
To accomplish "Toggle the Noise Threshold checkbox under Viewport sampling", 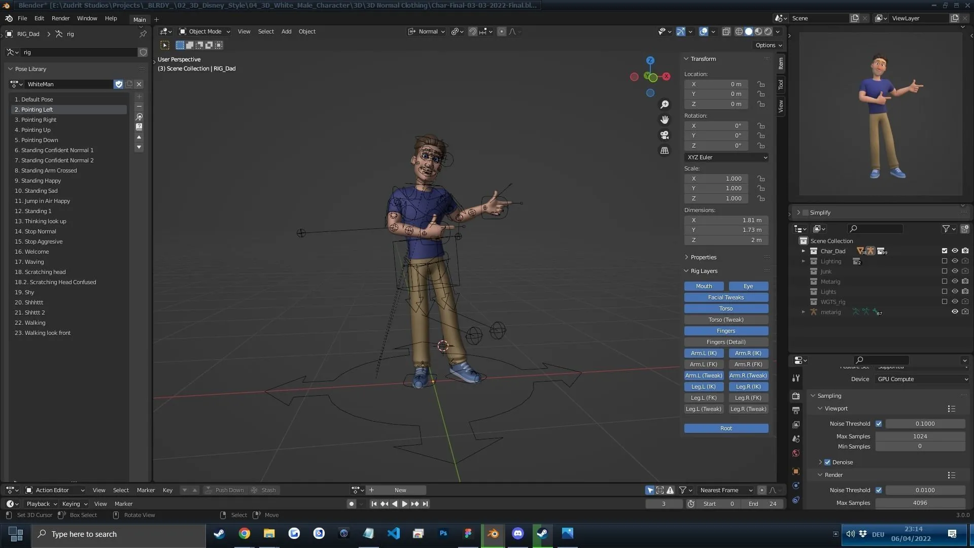I will 879,423.
